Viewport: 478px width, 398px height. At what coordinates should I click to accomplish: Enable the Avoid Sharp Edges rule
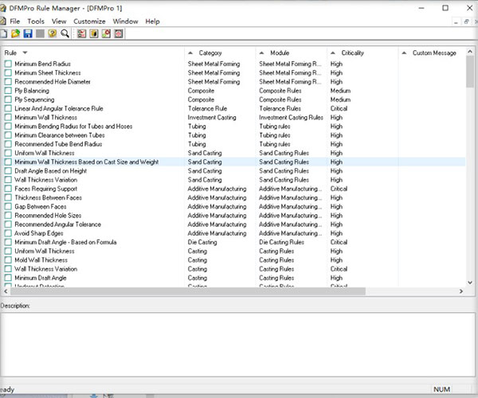click(x=8, y=233)
